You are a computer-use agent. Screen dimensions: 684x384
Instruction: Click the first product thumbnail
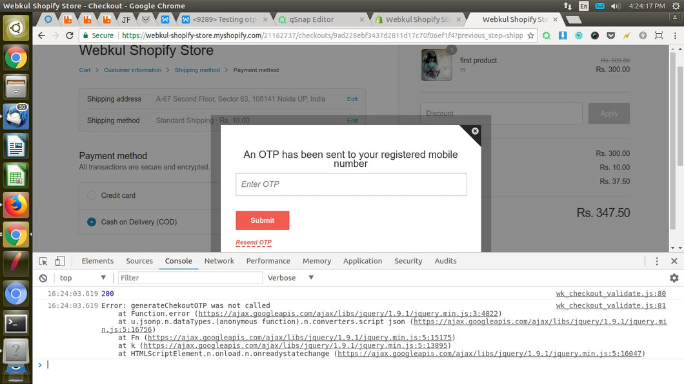click(436, 65)
